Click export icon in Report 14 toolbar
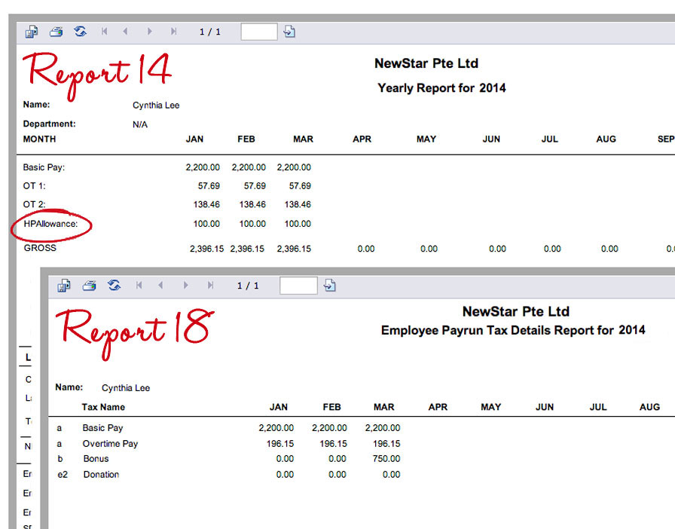This screenshot has height=529, width=675. 32,32
